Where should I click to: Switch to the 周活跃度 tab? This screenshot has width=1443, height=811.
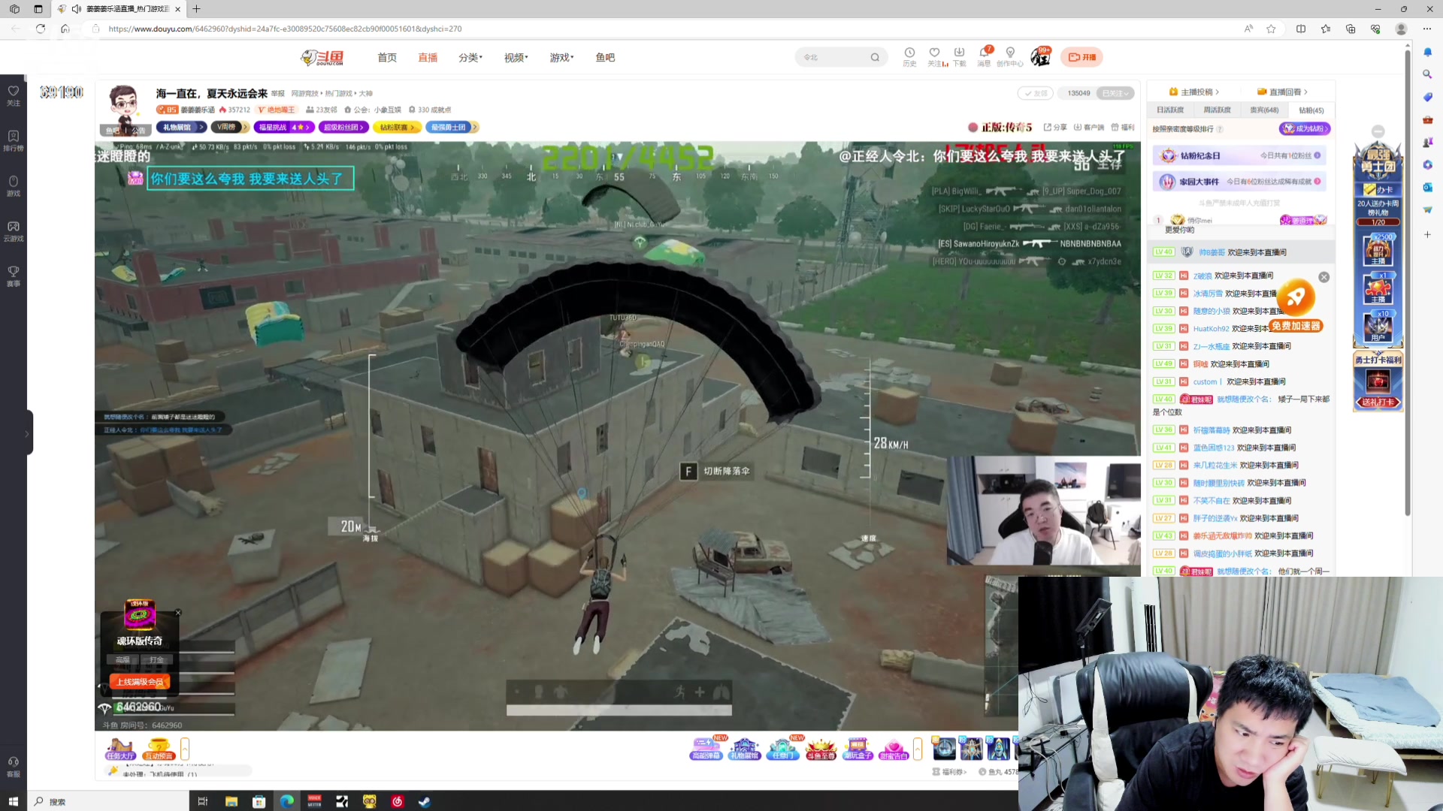pyautogui.click(x=1217, y=110)
